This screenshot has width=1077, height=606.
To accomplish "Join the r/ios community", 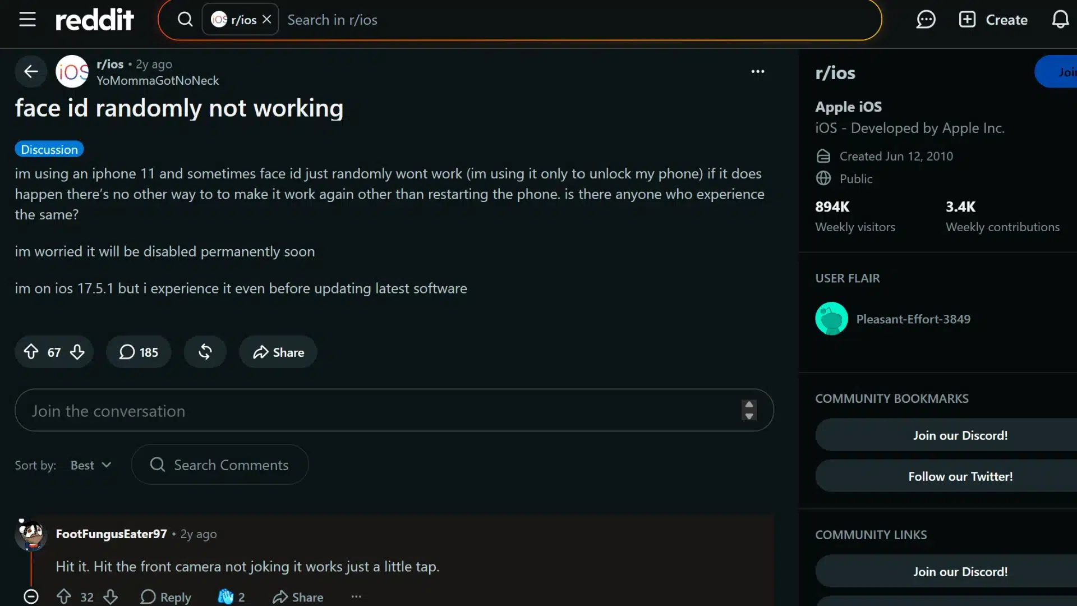I will tap(1056, 71).
